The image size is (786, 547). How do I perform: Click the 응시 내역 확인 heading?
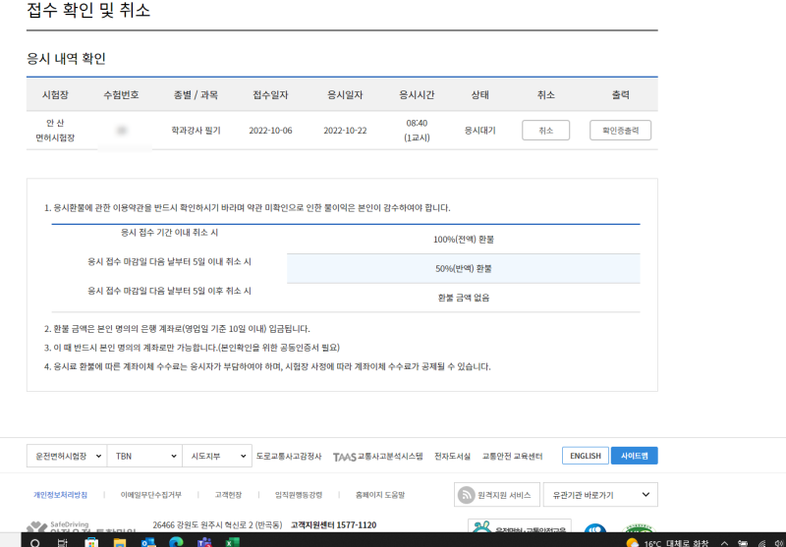coord(66,59)
